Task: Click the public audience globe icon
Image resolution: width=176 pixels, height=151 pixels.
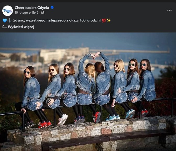Action: point(43,13)
